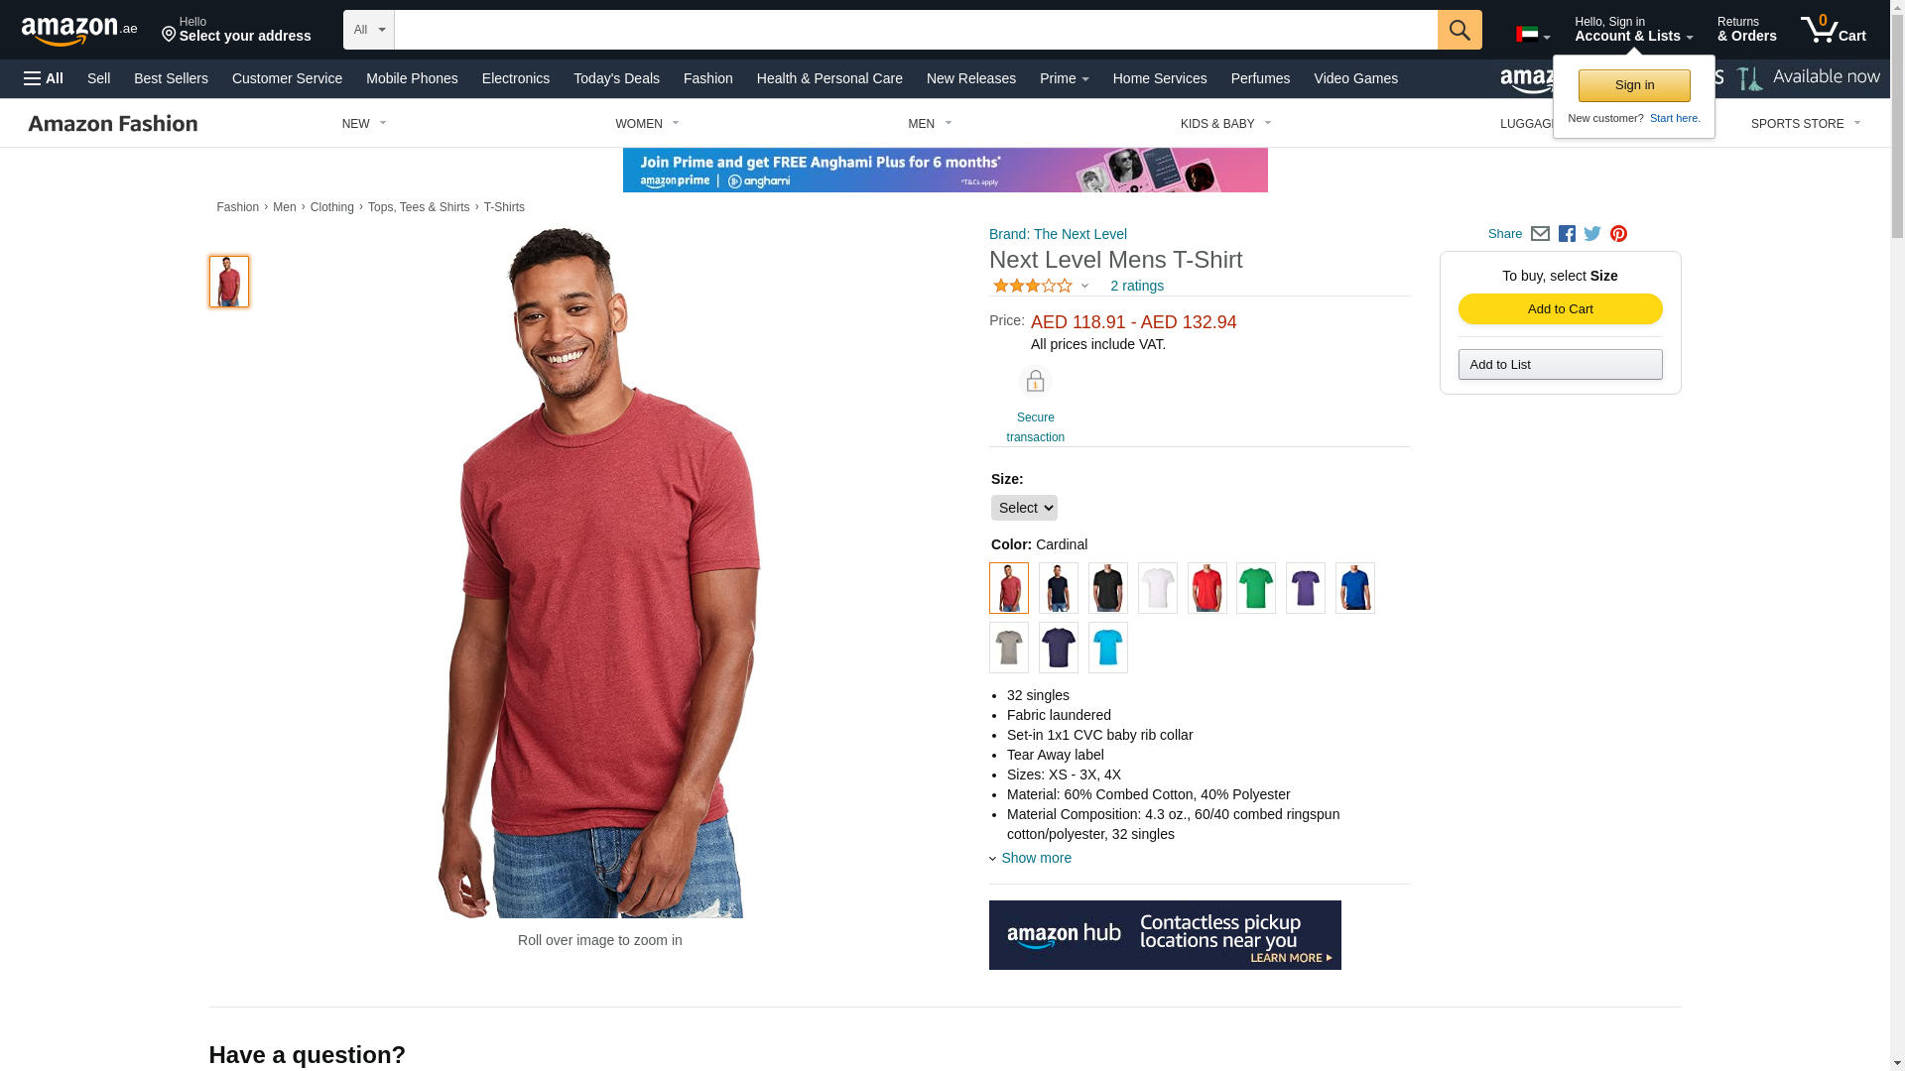
Task: Click the product thumbnail image
Action: [x=229, y=282]
